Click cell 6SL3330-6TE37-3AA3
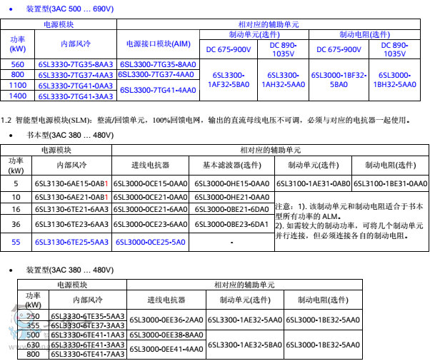 88,325
